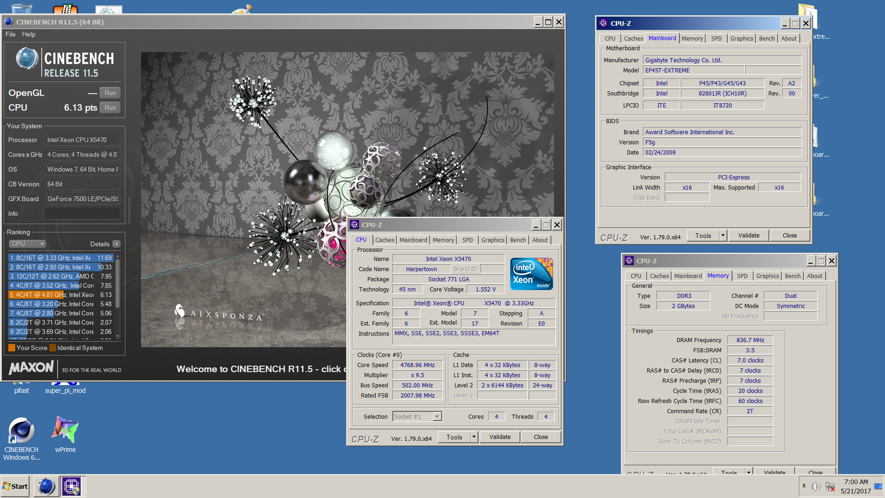Switch to Bench tab in CPU-Z mainboard window

[767, 38]
